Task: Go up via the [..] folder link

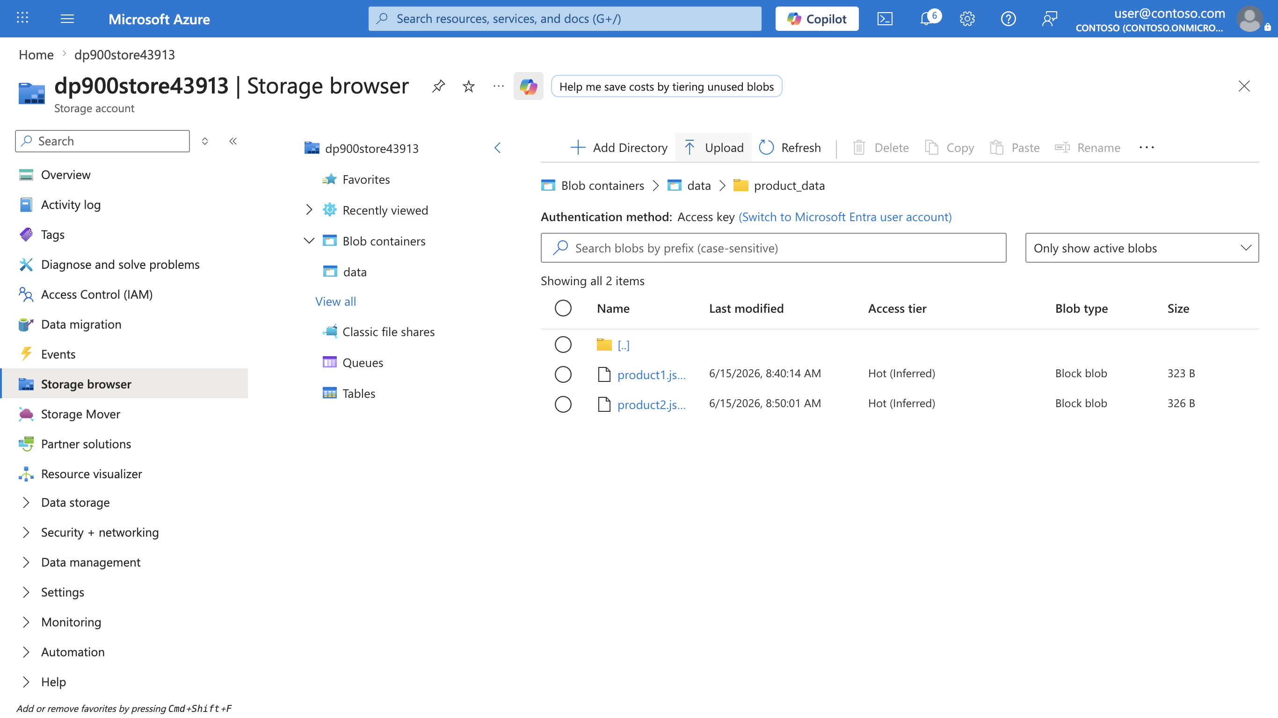Action: click(x=623, y=345)
